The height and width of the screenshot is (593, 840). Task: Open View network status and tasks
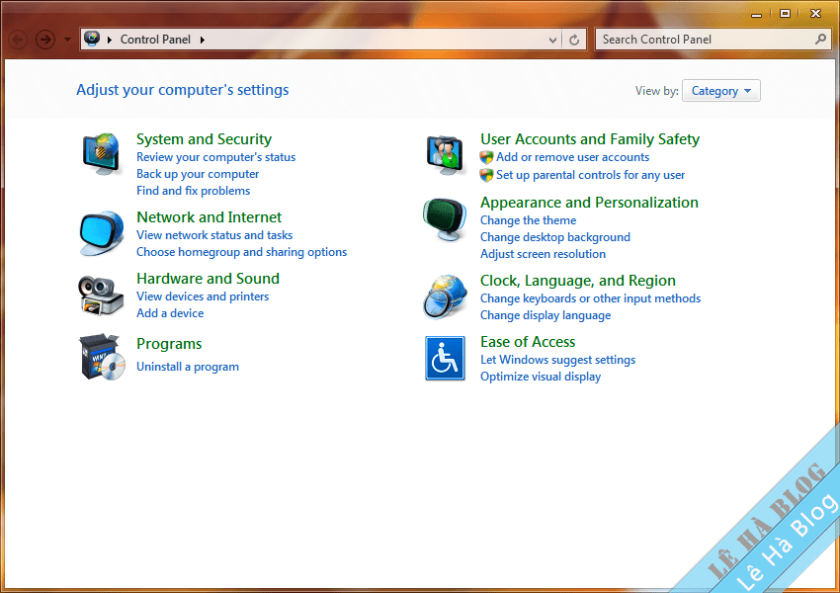(x=214, y=235)
